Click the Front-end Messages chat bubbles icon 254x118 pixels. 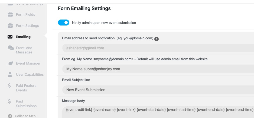click(x=11, y=48)
